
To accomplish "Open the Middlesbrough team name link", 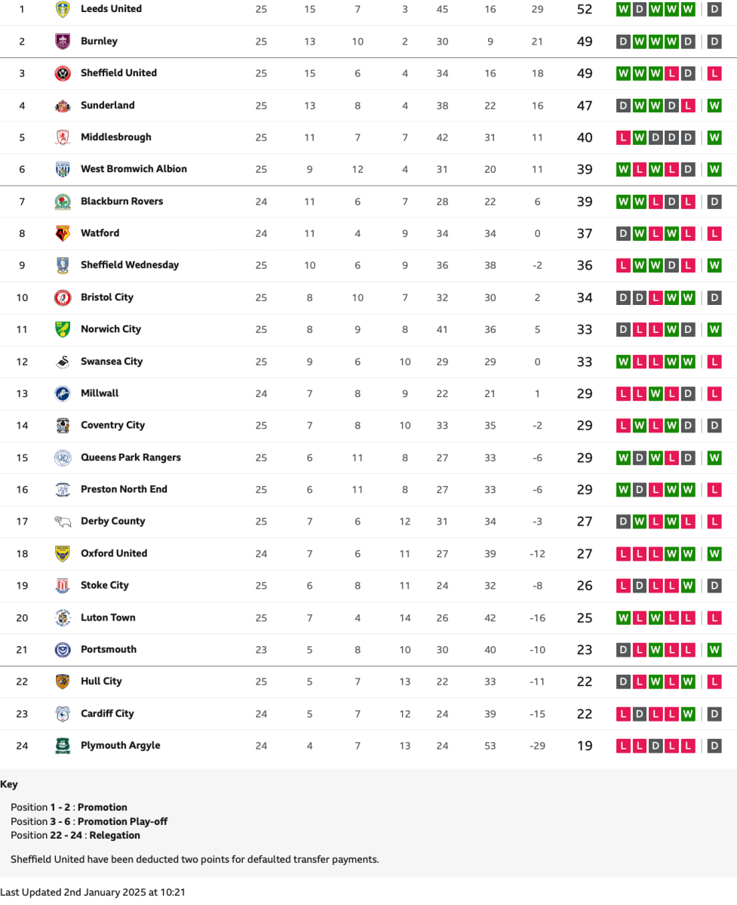I will tap(116, 137).
